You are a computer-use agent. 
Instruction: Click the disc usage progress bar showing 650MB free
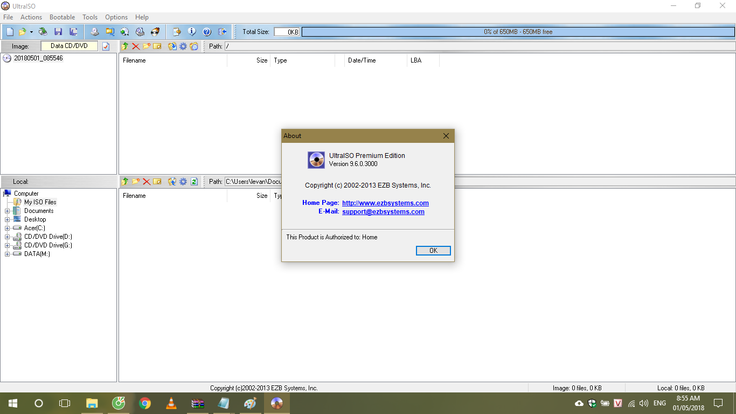click(x=517, y=31)
